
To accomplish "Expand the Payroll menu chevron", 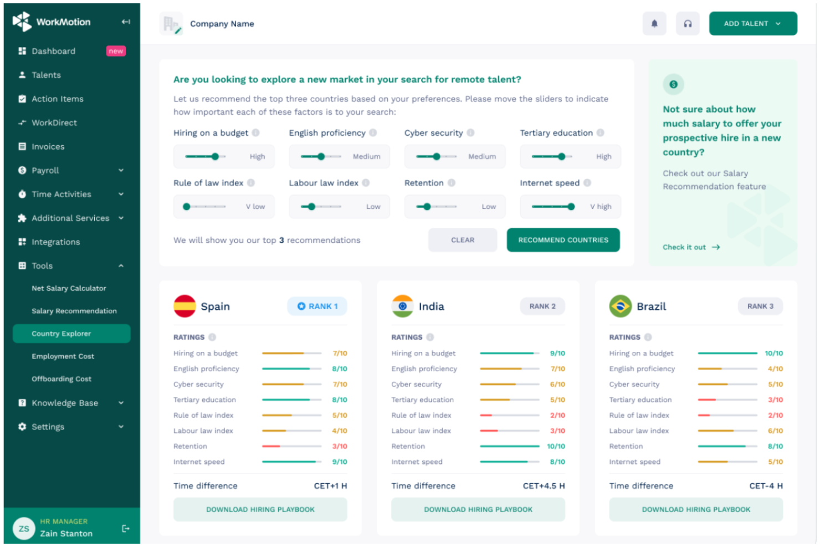I will (121, 170).
